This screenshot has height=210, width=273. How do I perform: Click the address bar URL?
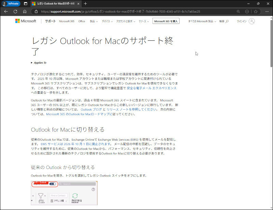tap(120, 12)
